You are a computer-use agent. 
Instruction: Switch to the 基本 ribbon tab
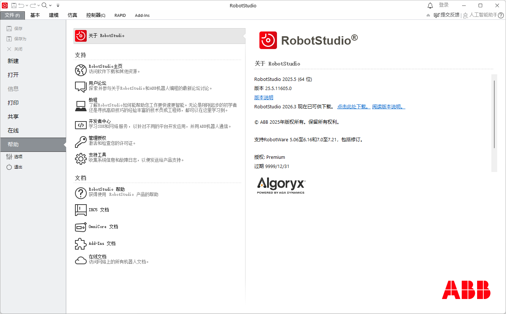[x=35, y=15]
